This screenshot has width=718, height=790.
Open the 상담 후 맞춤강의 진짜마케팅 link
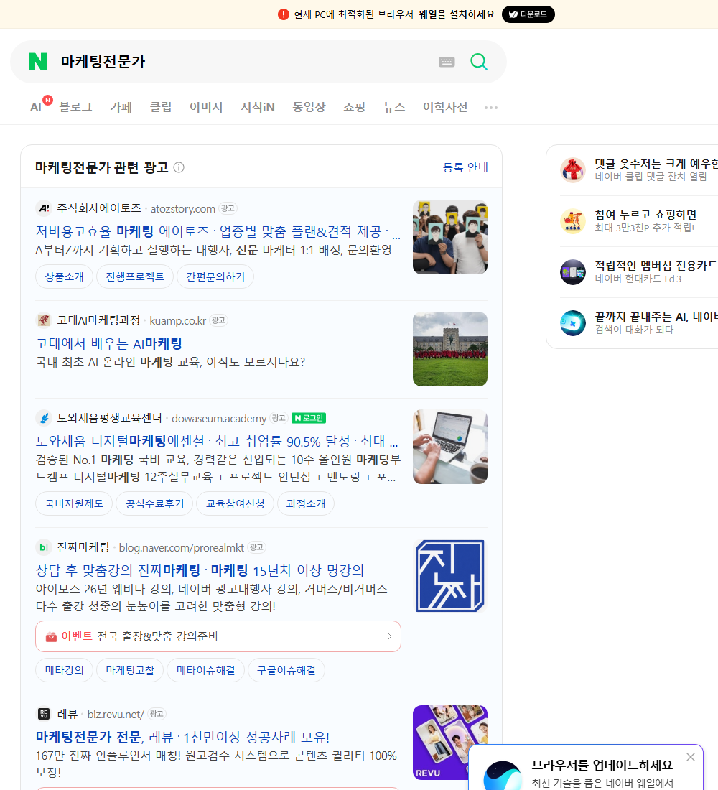point(200,570)
